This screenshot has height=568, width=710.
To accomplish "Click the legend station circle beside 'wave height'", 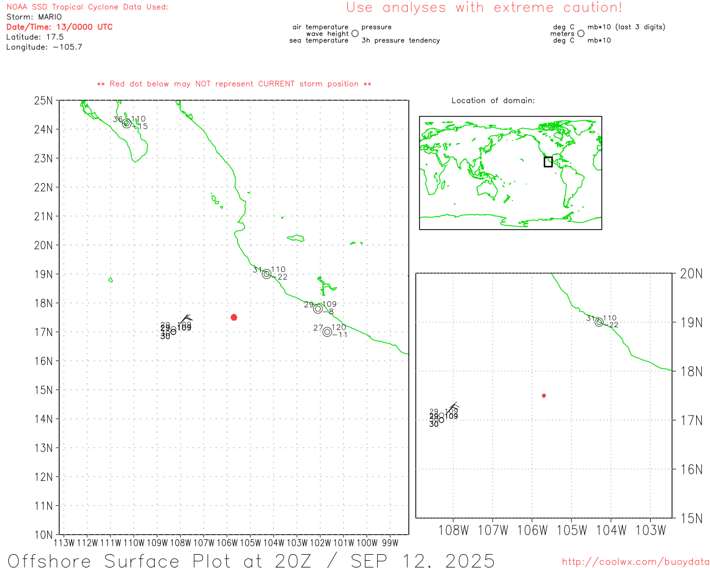I will click(x=355, y=33).
